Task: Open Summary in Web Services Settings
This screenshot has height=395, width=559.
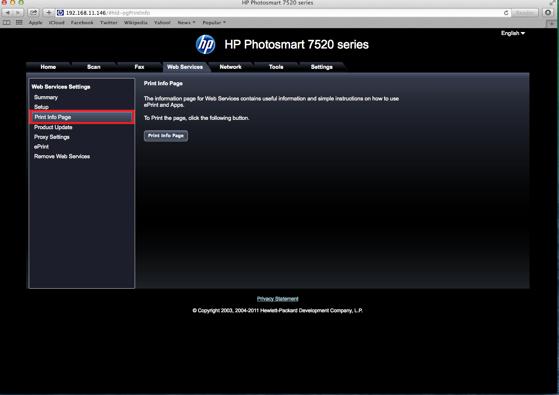Action: [x=46, y=97]
